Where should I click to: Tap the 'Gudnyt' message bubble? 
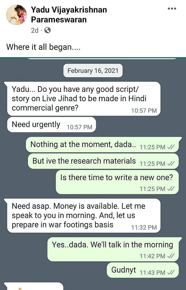(x=124, y=270)
